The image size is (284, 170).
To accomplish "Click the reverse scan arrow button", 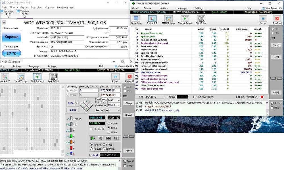I will (x=101, y=138).
